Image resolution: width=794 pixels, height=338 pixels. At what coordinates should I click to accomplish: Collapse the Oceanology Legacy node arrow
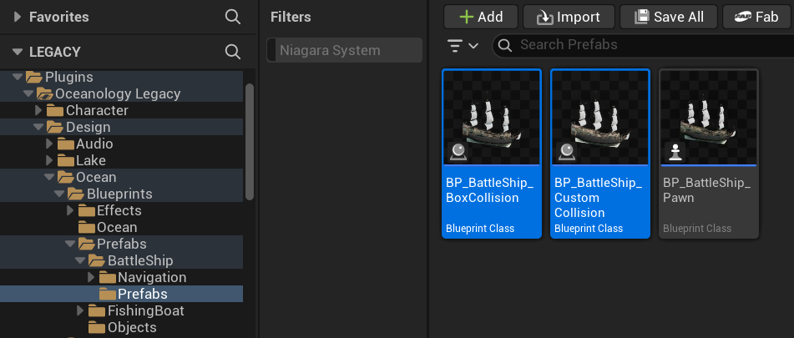[28, 93]
